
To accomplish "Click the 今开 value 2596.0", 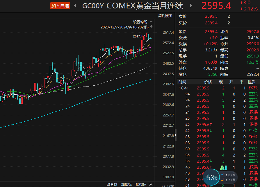I will click(x=253, y=44).
